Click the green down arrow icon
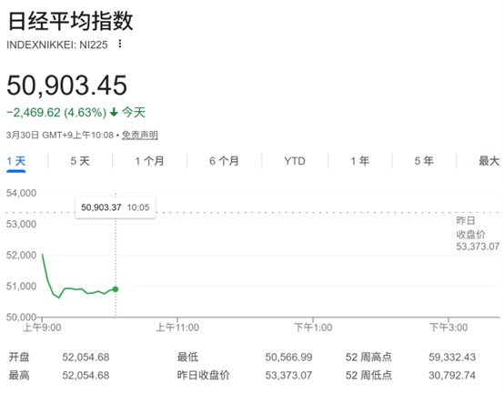Image resolution: width=504 pixels, height=393 pixels. (x=114, y=113)
